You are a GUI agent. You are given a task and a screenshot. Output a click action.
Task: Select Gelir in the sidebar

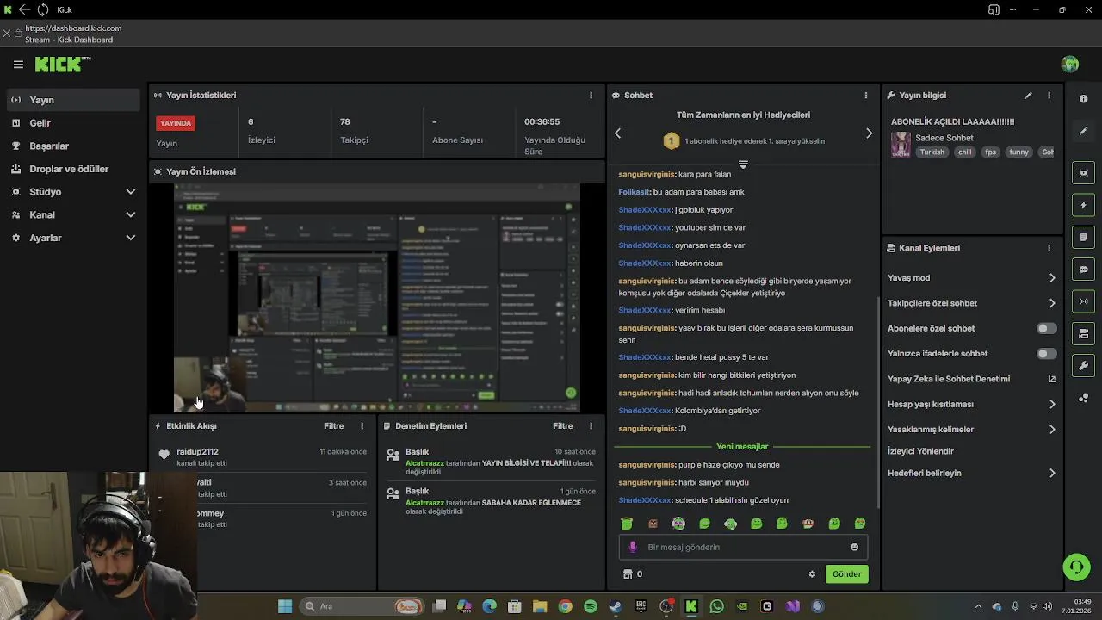coord(73,123)
